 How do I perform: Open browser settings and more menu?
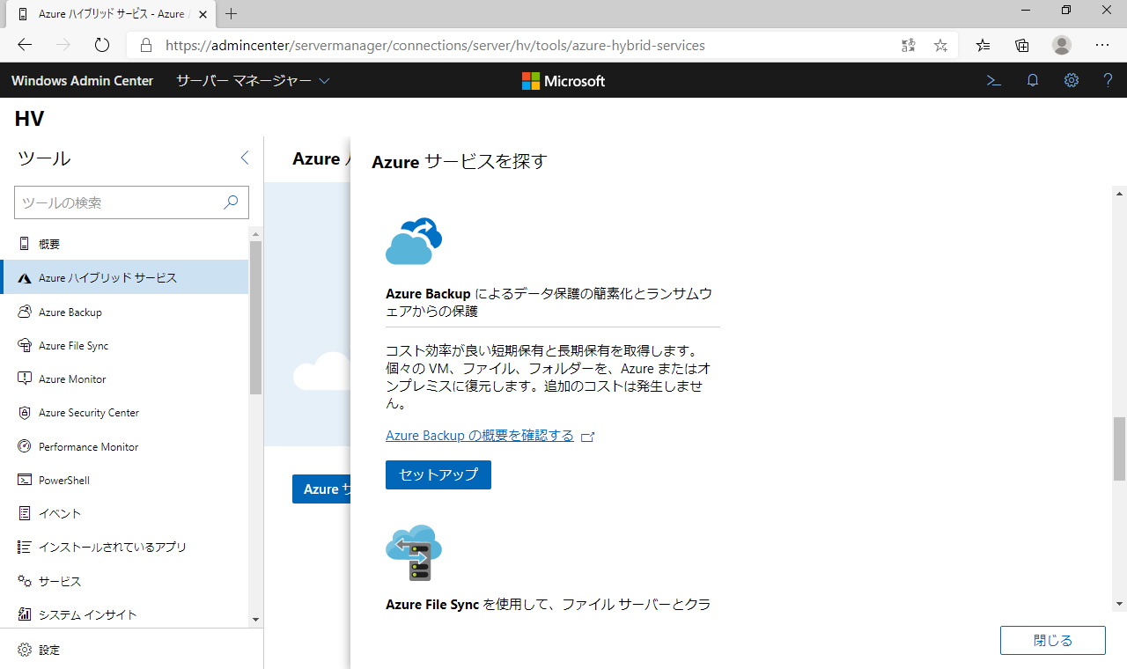coord(1102,45)
